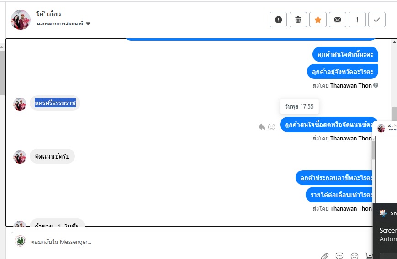397x259 pixels.
Task: Add emoji reaction to the message
Action: click(271, 127)
